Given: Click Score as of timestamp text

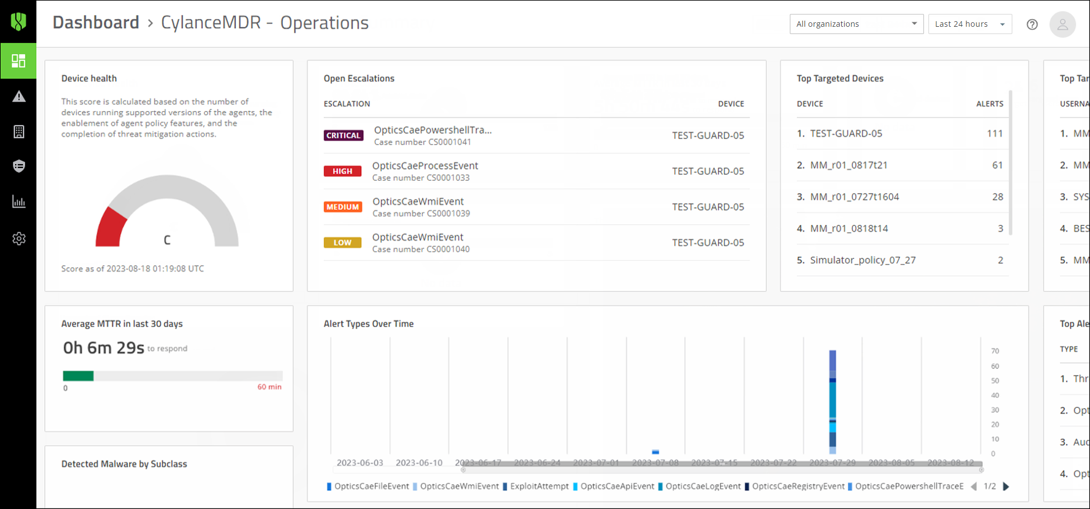Looking at the screenshot, I should click(x=132, y=268).
